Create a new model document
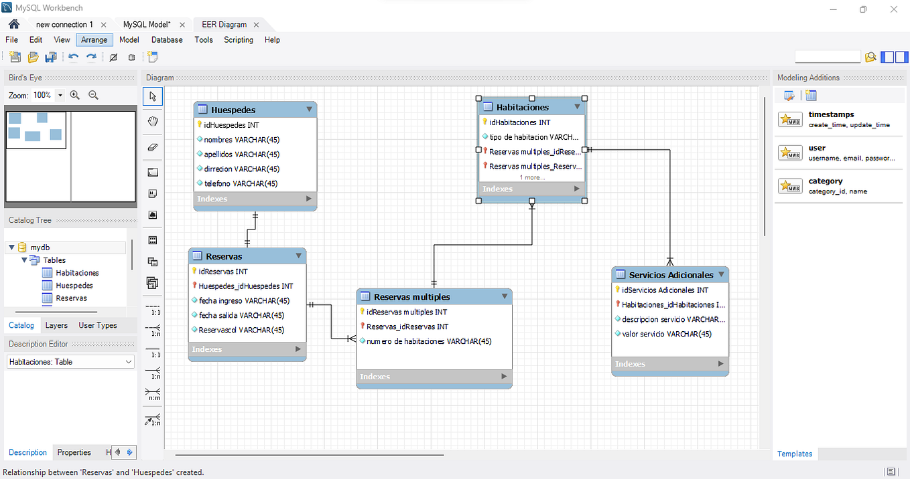Screen dimensions: 910x479 tap(15, 57)
